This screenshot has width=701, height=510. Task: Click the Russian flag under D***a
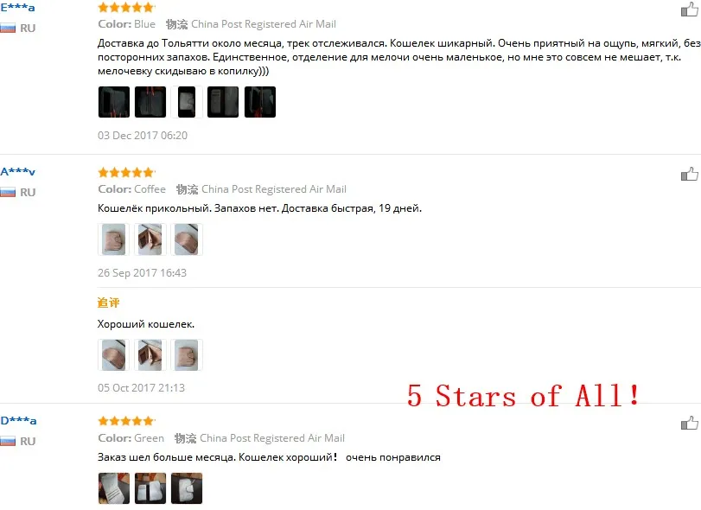pyautogui.click(x=8, y=442)
